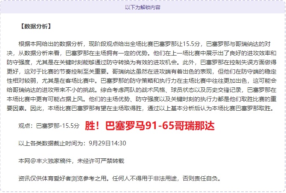Click the final paragraph line starting 要因素。因此，本场比赛
Viewport: 286px width, 193px height.
coord(140,108)
